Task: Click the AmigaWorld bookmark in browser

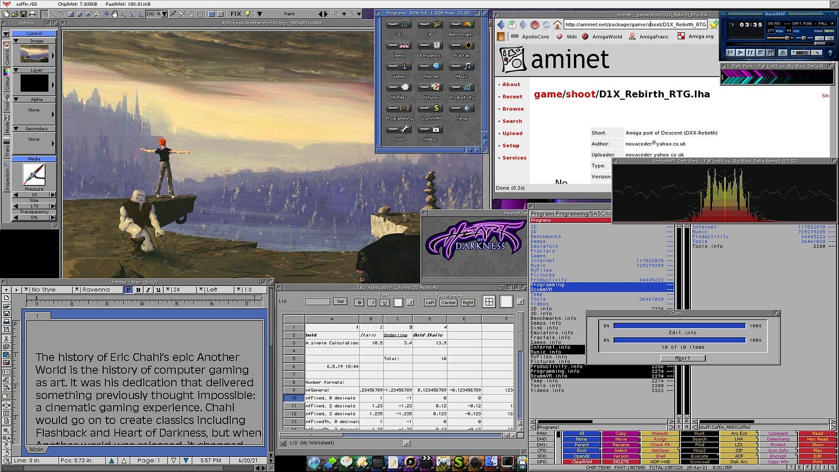Action: 602,36
